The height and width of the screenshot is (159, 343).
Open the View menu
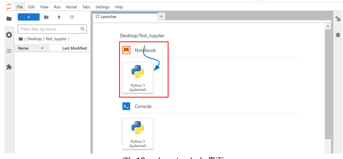tap(44, 7)
